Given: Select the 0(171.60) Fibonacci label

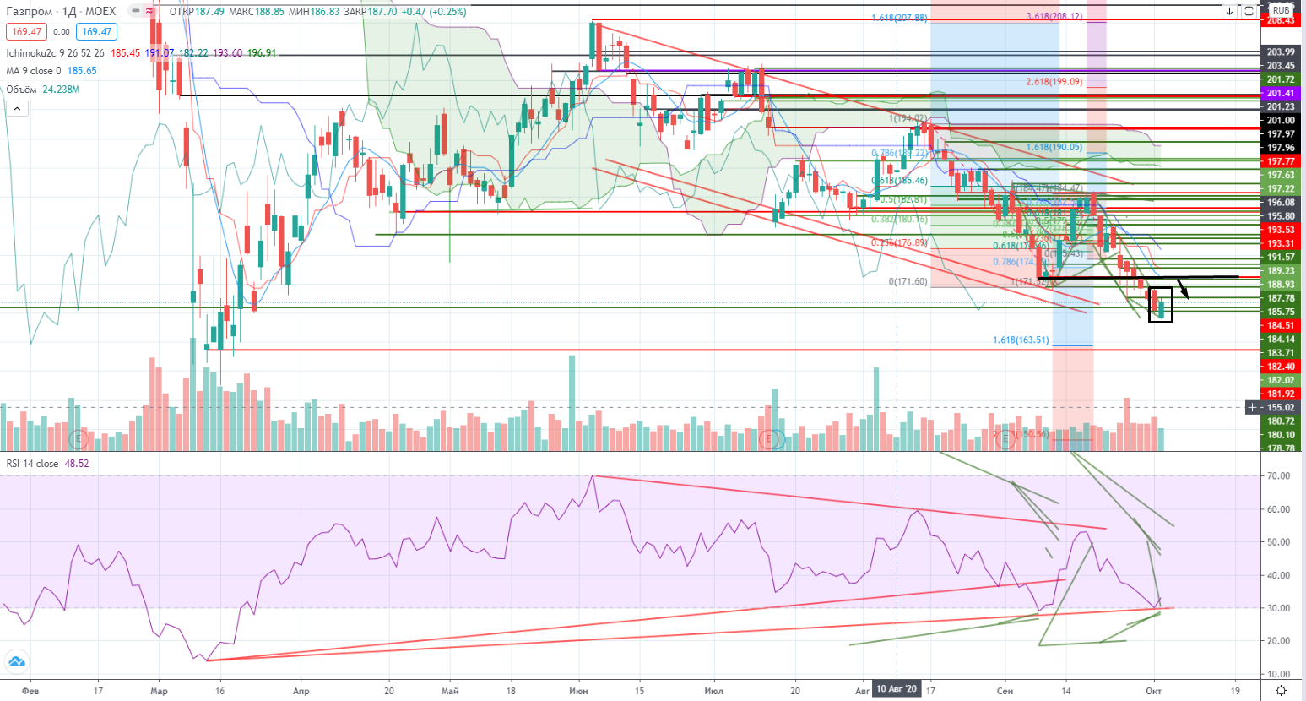Looking at the screenshot, I should point(908,281).
